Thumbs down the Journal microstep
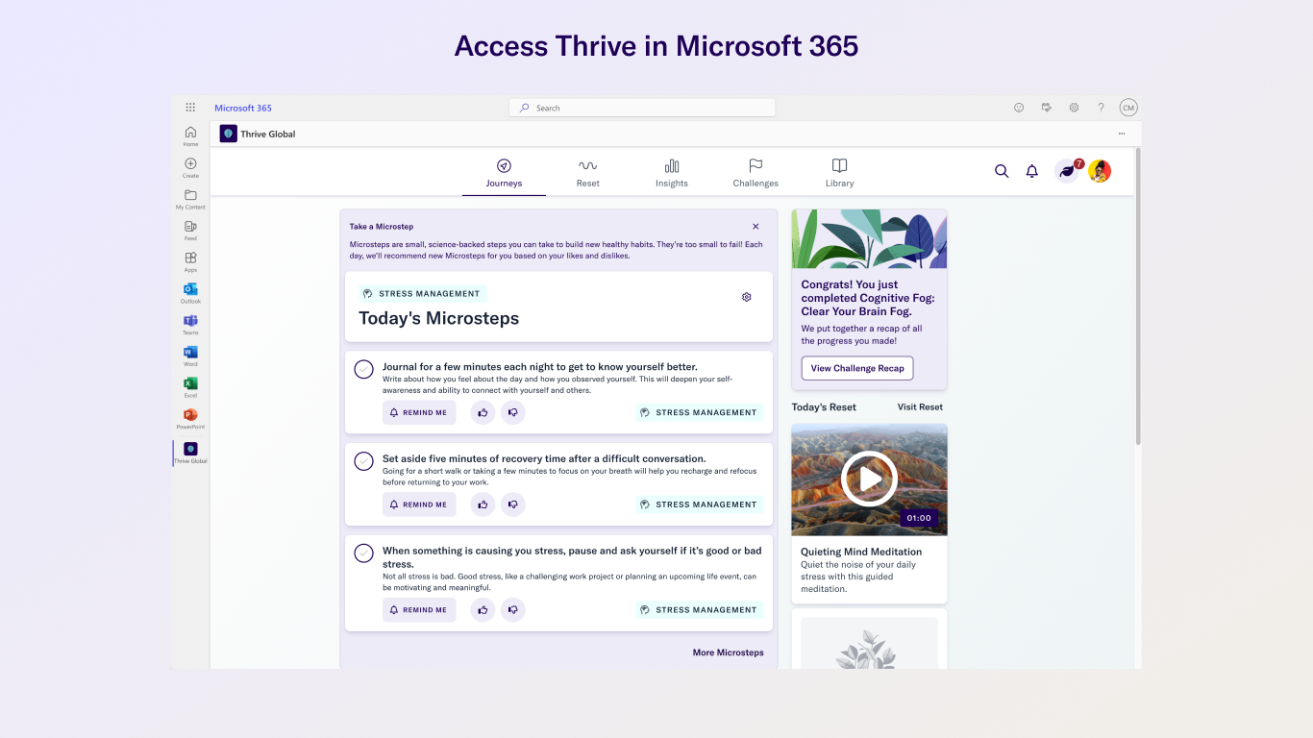 [513, 412]
